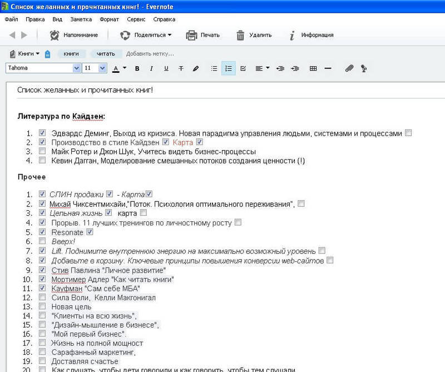Screen dimensions: 445x372
Task: Click the text alignment icon
Action: point(259,68)
